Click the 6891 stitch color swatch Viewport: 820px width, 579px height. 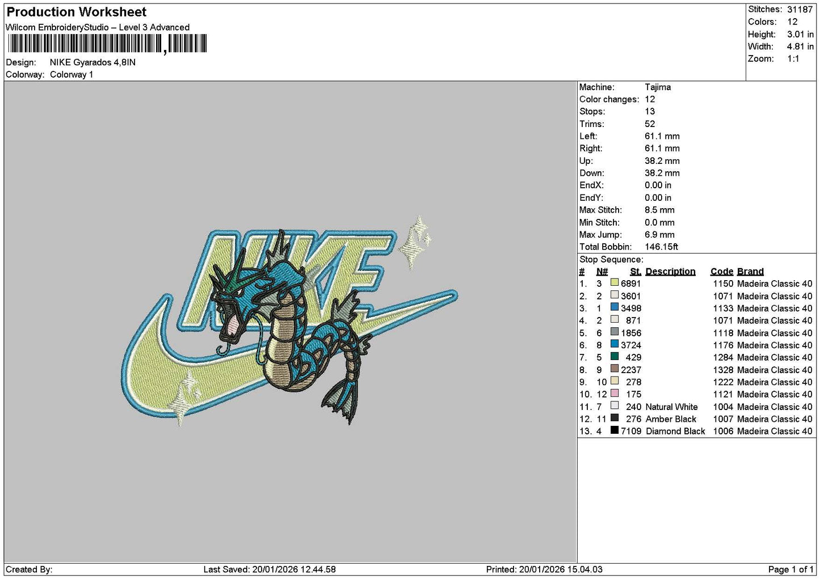tap(615, 282)
